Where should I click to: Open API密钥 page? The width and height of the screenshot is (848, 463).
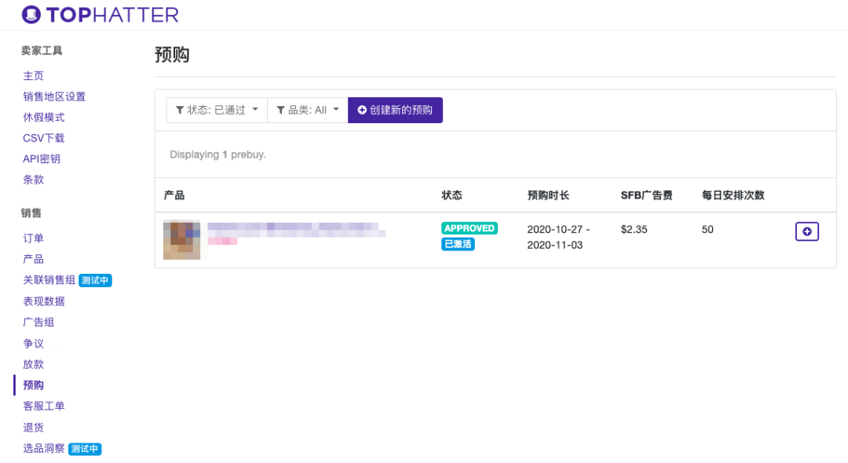[x=41, y=159]
